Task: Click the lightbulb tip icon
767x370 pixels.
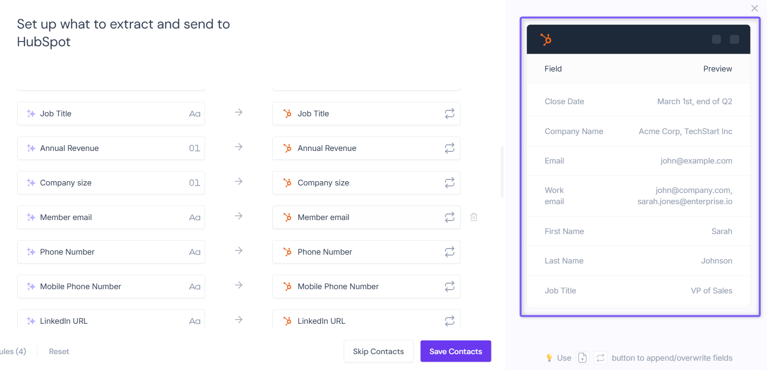Action: point(549,358)
